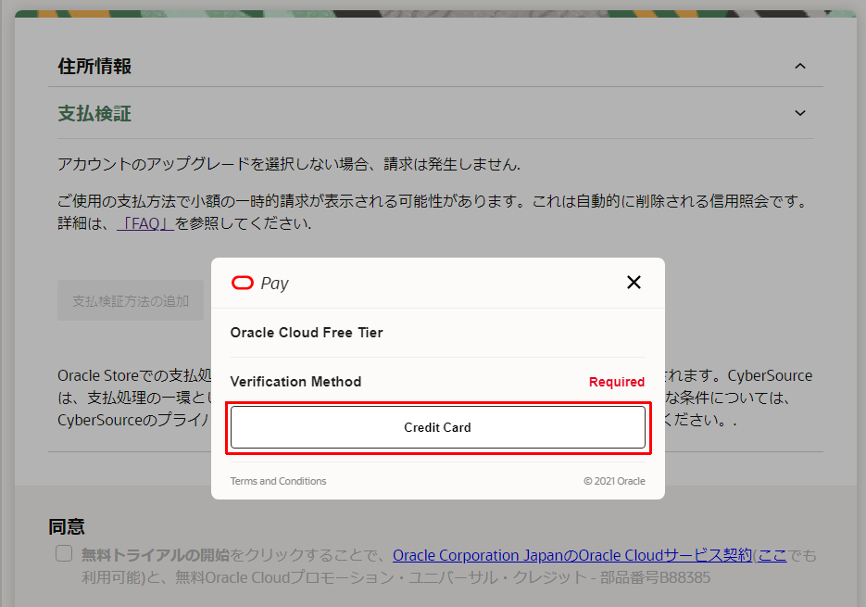This screenshot has width=866, height=607.
Task: Open Terms and Conditions link
Action: [x=278, y=481]
